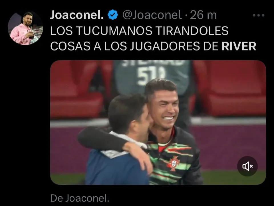
Task: Open tweet line "LOS TUCUMANOS TIRANDOLES"
Action: click(x=139, y=31)
